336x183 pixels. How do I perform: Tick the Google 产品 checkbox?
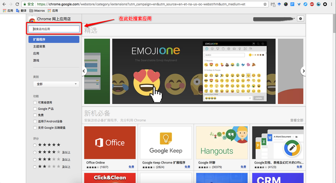tap(35, 109)
